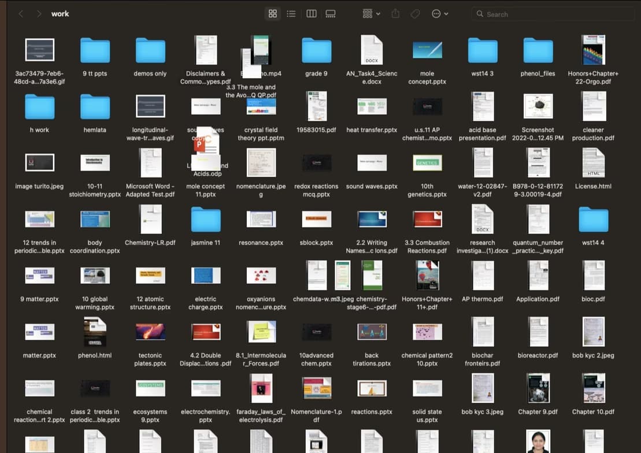This screenshot has height=453, width=641.
Task: Open the Group By dropdown
Action: point(371,13)
